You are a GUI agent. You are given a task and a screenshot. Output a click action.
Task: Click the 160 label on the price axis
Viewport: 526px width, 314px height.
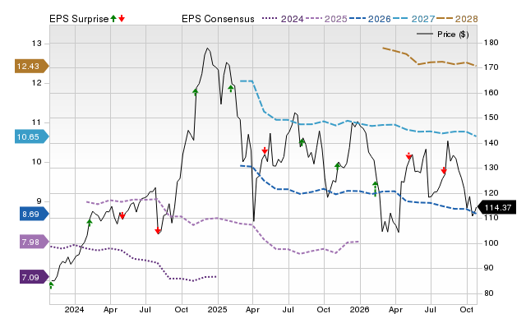pyautogui.click(x=491, y=93)
